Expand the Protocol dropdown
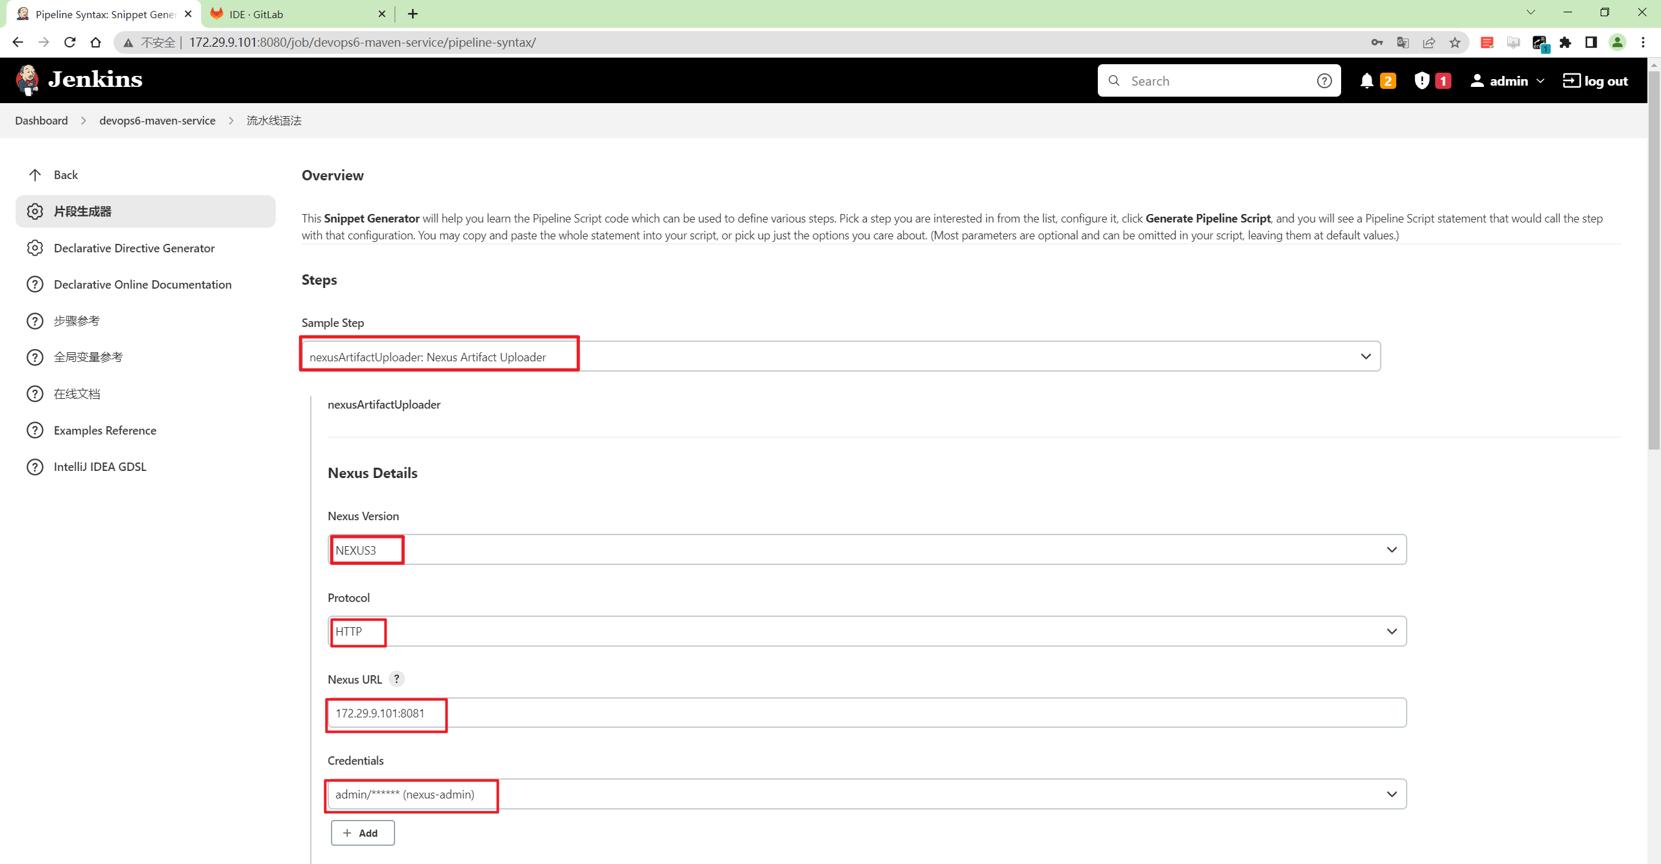The width and height of the screenshot is (1661, 864). click(867, 631)
